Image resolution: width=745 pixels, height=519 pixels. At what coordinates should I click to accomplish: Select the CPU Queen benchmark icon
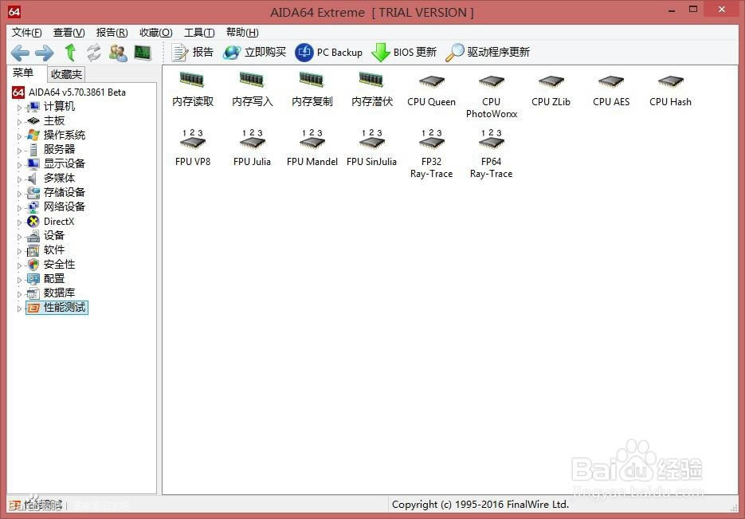431,89
